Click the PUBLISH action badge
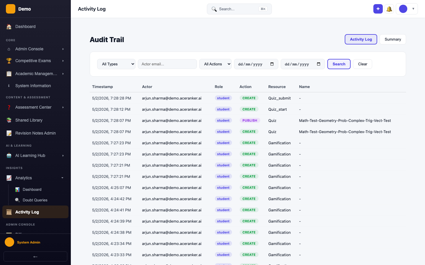The width and height of the screenshot is (425, 265). (250, 120)
